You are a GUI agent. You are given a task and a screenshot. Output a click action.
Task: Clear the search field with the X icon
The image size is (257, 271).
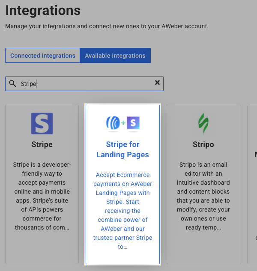[157, 83]
